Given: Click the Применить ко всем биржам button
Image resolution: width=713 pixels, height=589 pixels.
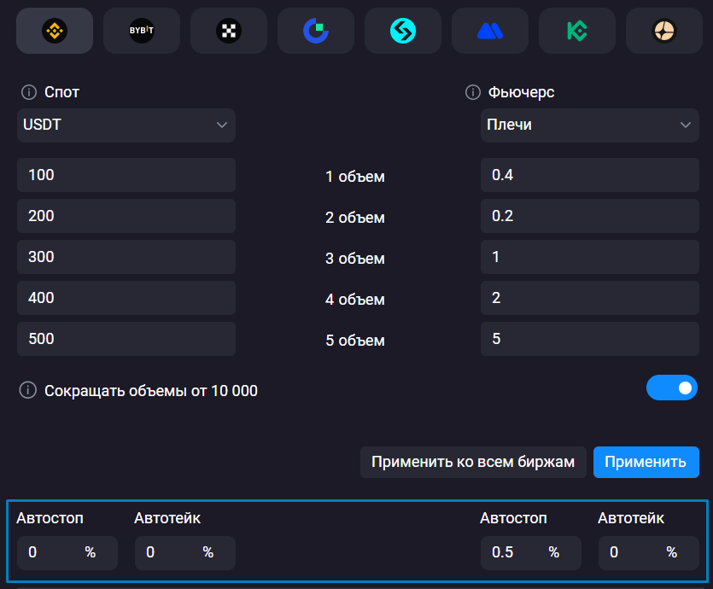Looking at the screenshot, I should coord(473,462).
